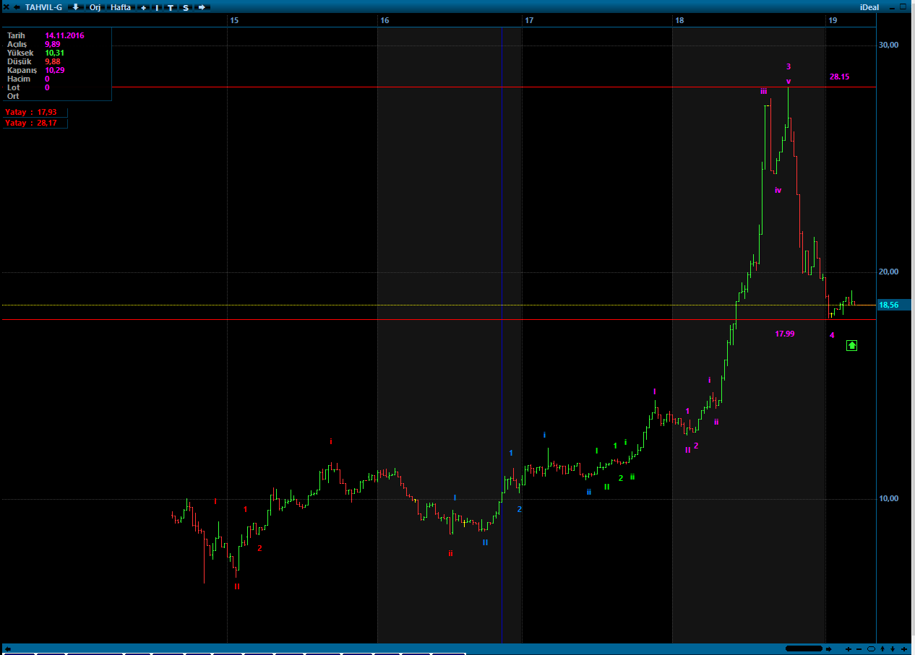Select the Orj toolbar button
The height and width of the screenshot is (655, 915).
pyautogui.click(x=95, y=7)
